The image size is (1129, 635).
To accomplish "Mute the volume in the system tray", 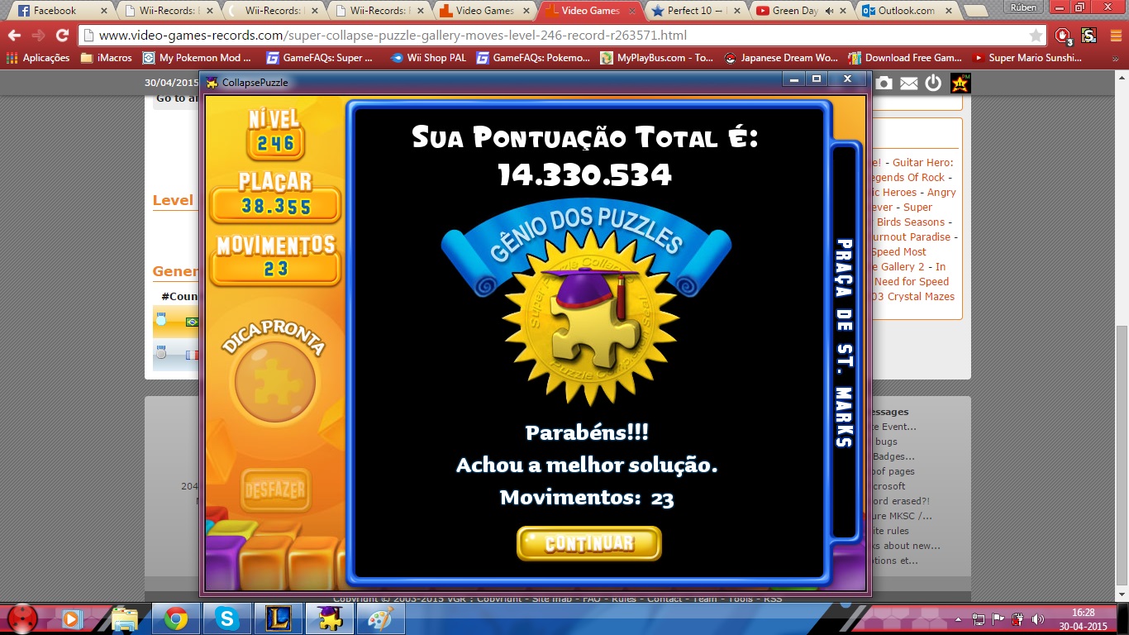I will (x=1037, y=618).
